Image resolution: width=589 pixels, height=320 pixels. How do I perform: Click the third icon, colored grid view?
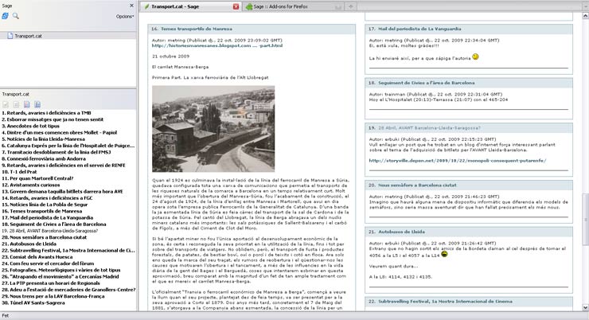coord(27,104)
